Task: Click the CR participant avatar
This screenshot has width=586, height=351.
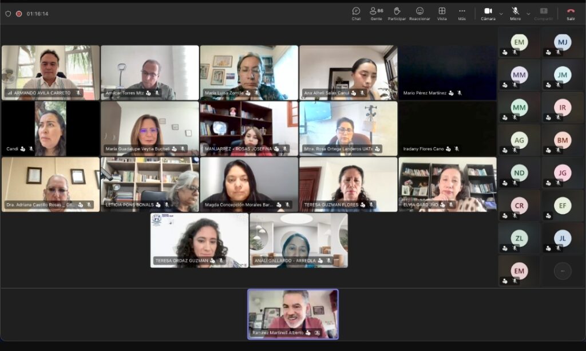Action: (x=519, y=206)
